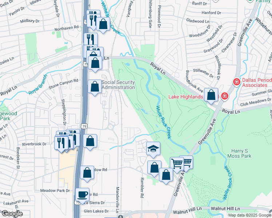272x218 pixels.
Task: Open the Lake Highlands hospital pin icon
Action: tap(224, 96)
